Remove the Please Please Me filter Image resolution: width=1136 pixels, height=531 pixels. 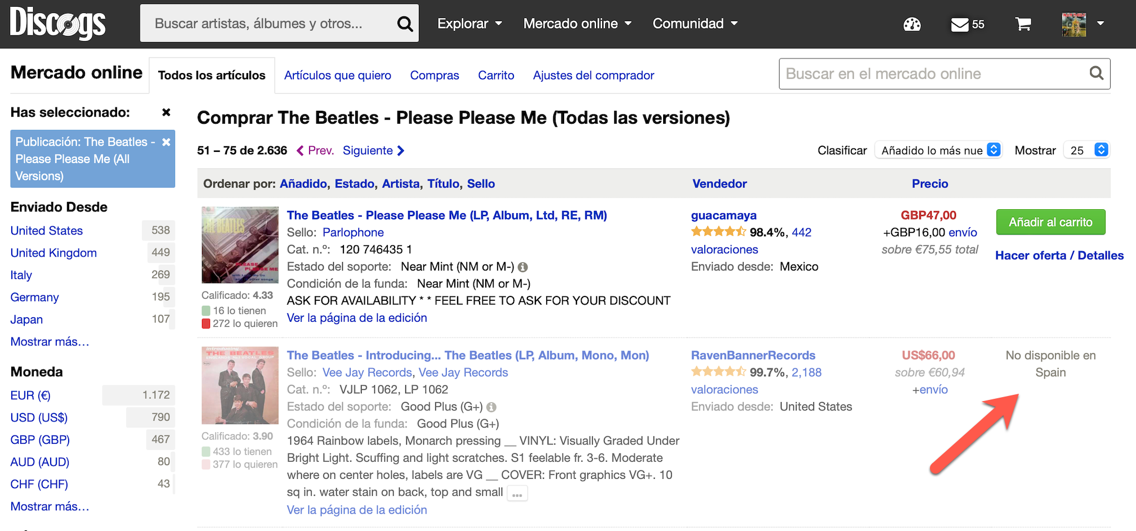[166, 142]
